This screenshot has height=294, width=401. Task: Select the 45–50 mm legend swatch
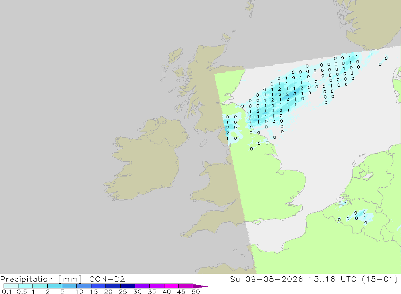tap(186, 286)
